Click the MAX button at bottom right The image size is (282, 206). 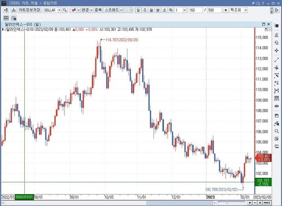(x=267, y=203)
